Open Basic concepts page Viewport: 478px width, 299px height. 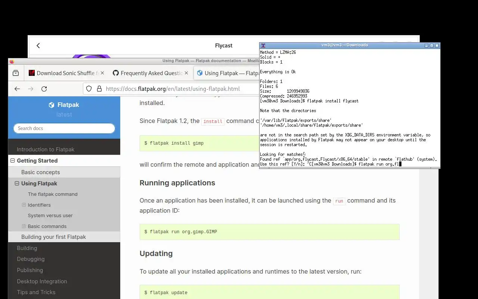point(40,172)
